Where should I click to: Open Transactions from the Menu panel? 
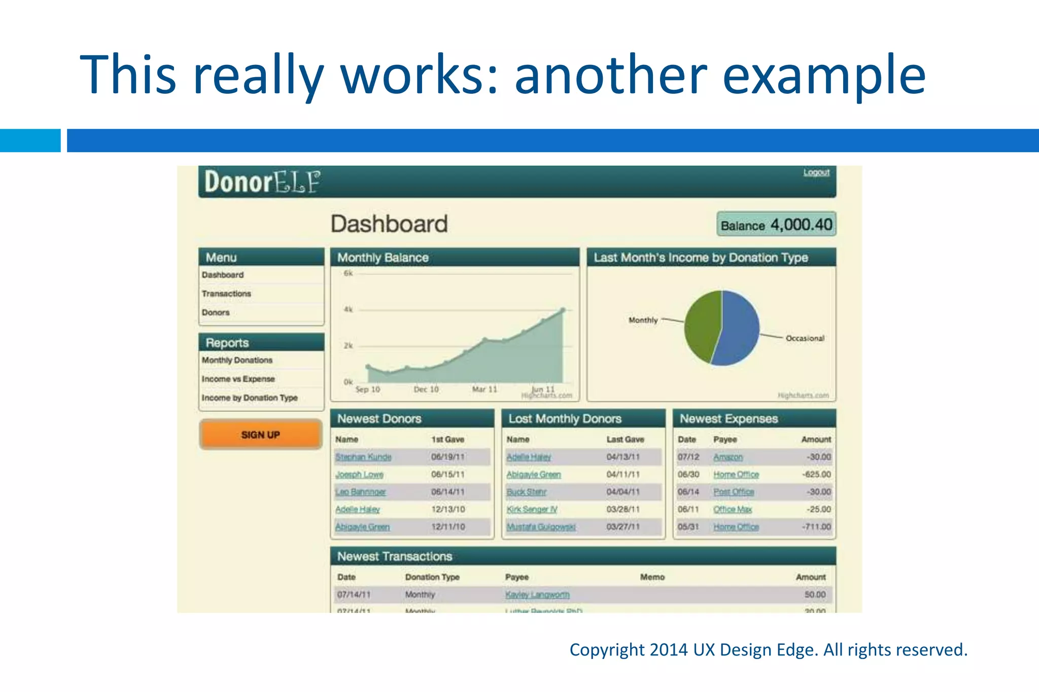click(226, 294)
